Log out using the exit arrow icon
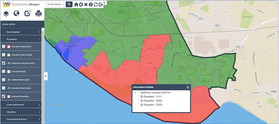Viewport: 279px width, 124px height. 101,5
